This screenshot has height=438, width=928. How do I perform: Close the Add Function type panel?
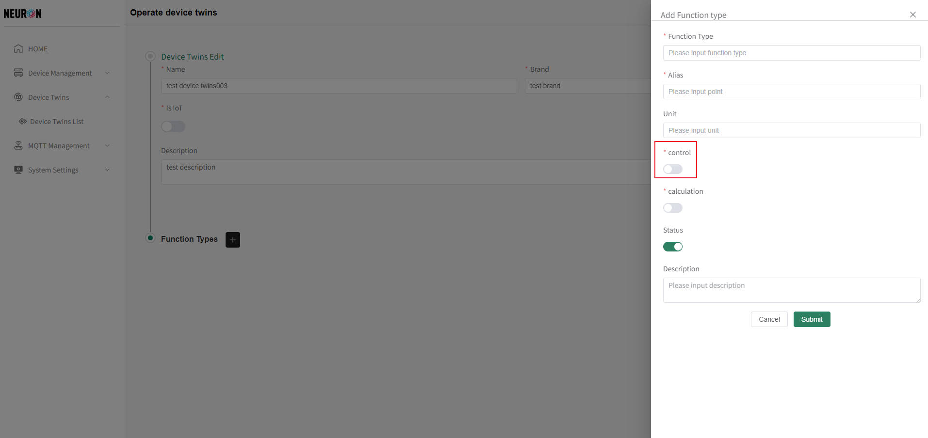tap(912, 15)
